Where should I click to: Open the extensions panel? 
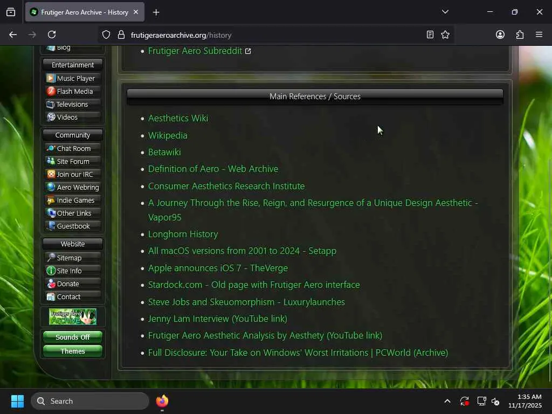520,34
